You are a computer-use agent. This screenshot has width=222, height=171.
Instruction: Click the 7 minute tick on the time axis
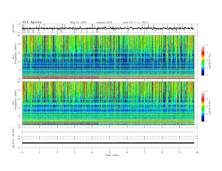coord(145,152)
